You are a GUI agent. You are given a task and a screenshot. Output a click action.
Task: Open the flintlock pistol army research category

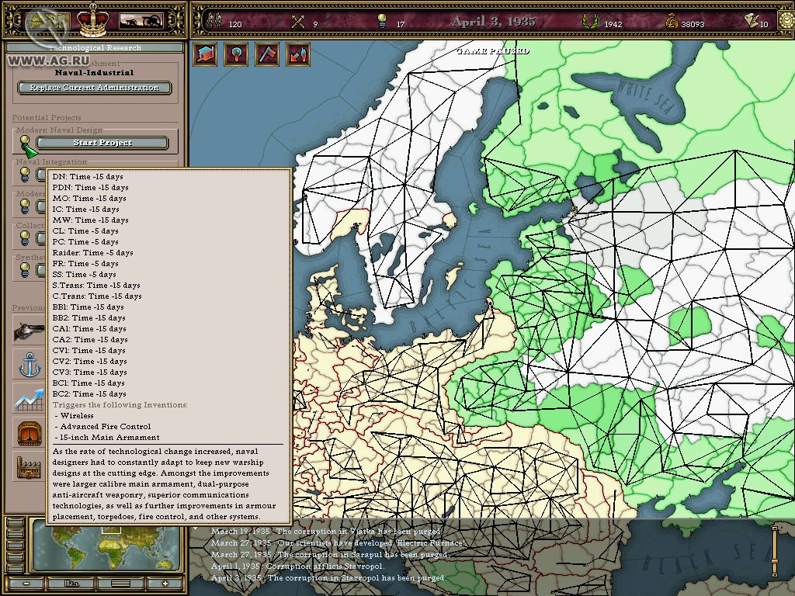pos(30,331)
